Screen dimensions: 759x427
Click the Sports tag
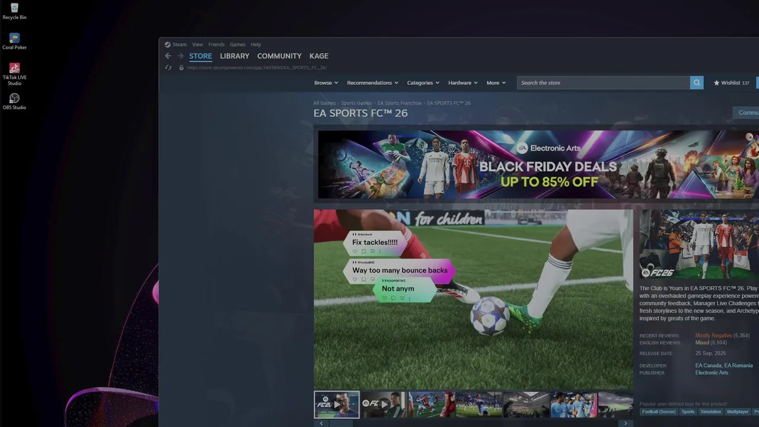point(688,412)
